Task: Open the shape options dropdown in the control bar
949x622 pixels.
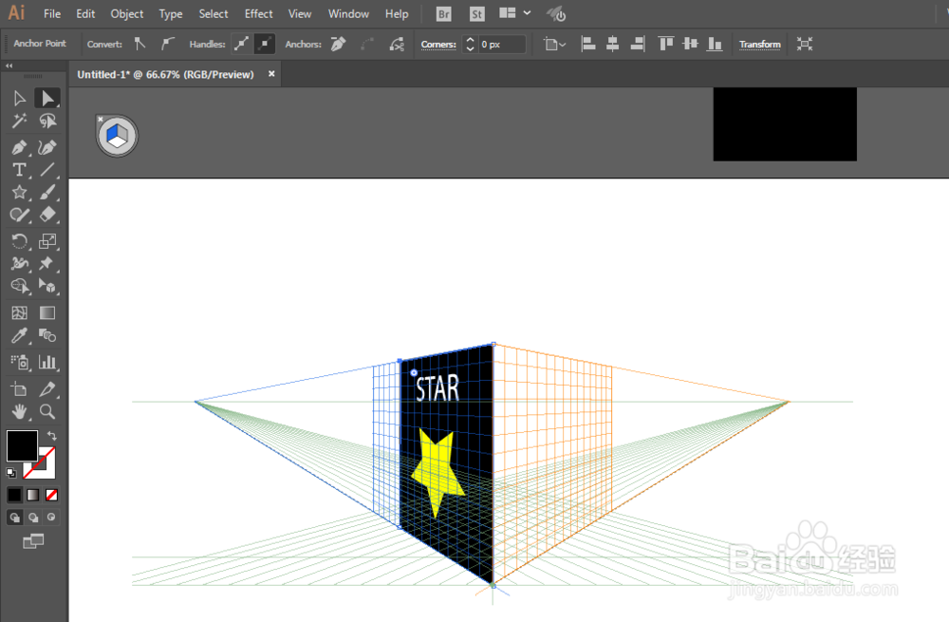Action: (554, 45)
